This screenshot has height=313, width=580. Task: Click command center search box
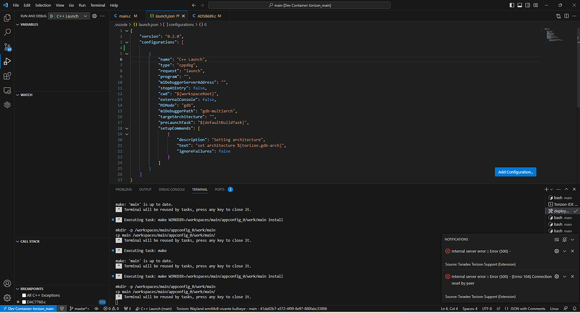point(299,5)
